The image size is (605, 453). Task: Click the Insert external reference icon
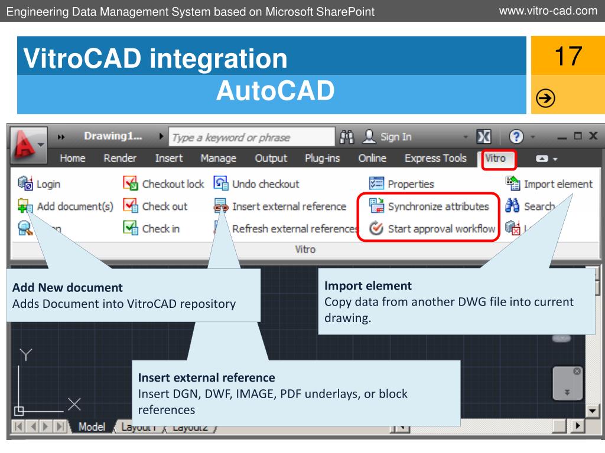tap(221, 206)
